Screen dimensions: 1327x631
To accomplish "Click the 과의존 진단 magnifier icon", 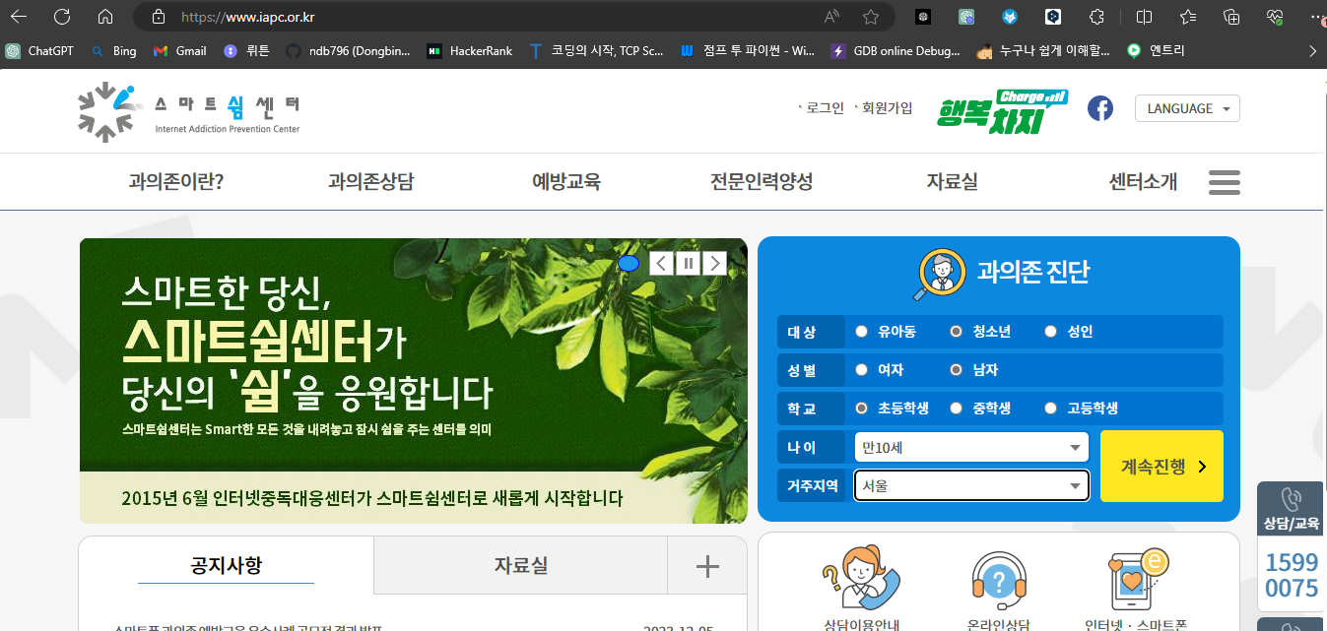I will click(x=941, y=274).
